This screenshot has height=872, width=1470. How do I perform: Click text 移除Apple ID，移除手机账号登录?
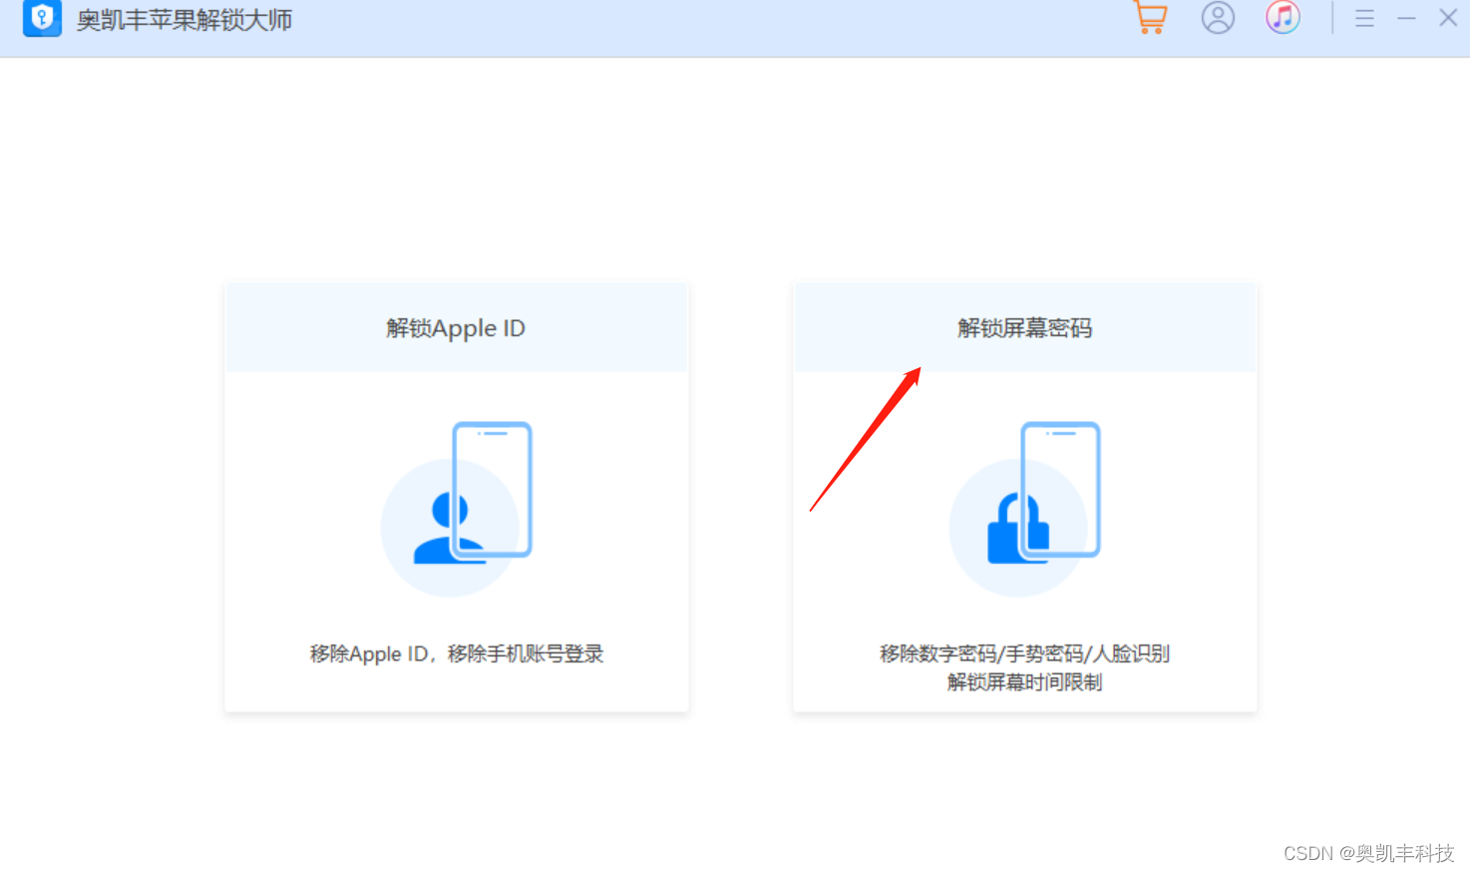[457, 654]
